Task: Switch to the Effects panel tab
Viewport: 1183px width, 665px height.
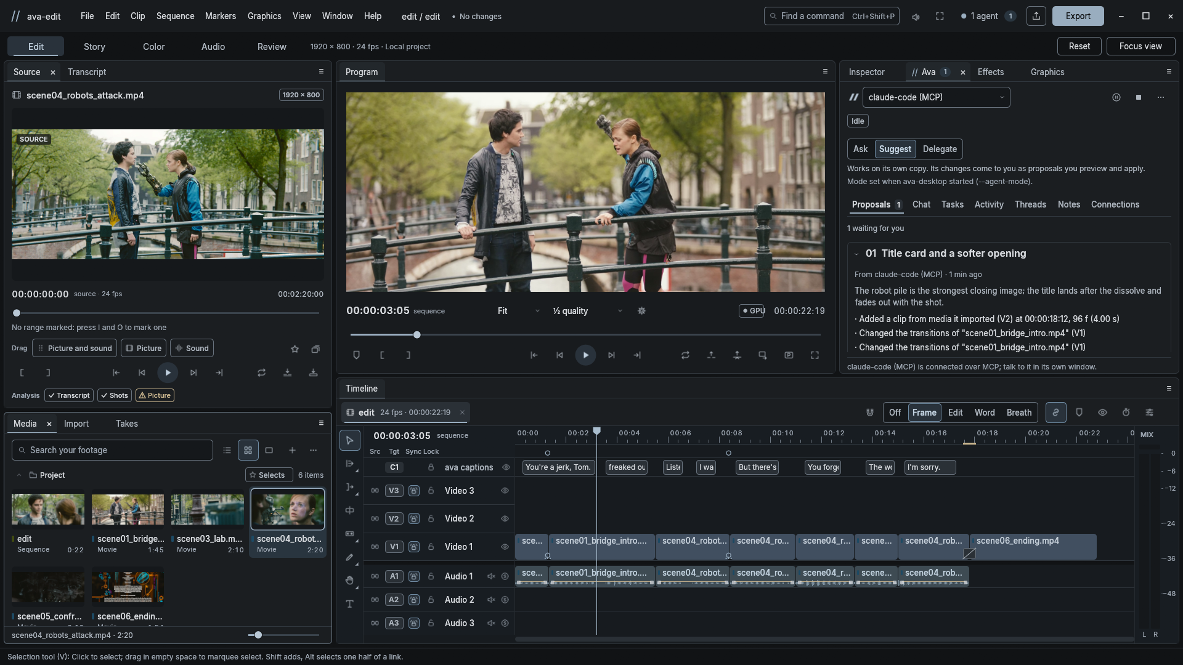Action: point(990,72)
